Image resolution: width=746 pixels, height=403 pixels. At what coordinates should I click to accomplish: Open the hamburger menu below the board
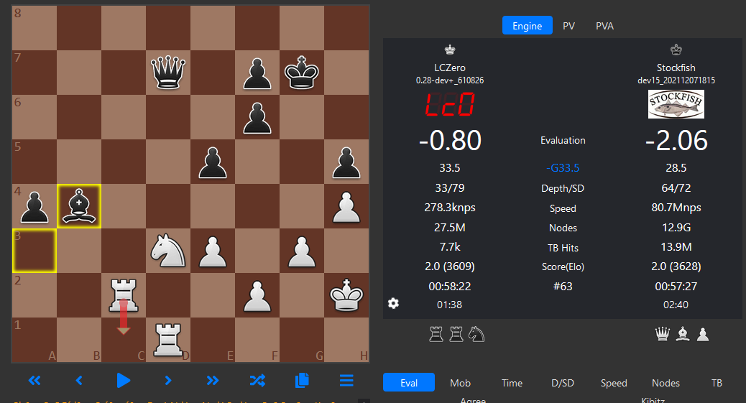click(346, 381)
